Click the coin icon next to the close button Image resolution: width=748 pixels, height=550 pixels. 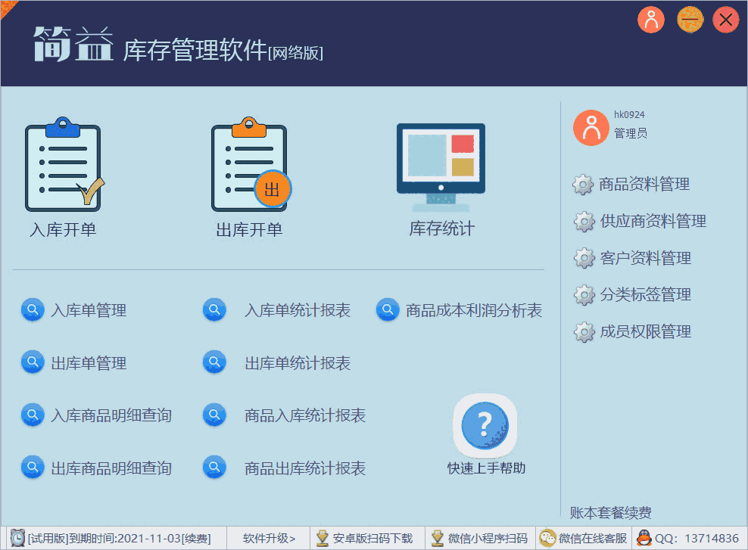tap(690, 20)
